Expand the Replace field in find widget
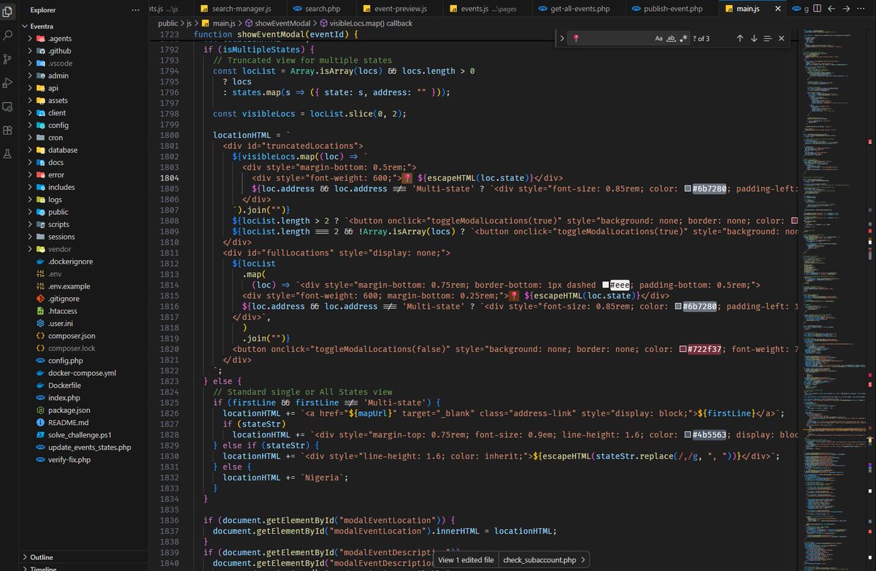The width and height of the screenshot is (876, 571). 561,38
